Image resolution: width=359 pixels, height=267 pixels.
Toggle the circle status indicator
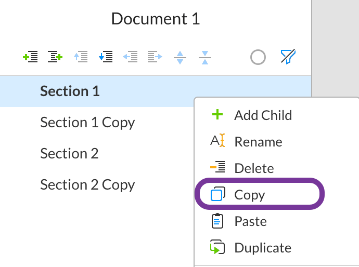258,57
